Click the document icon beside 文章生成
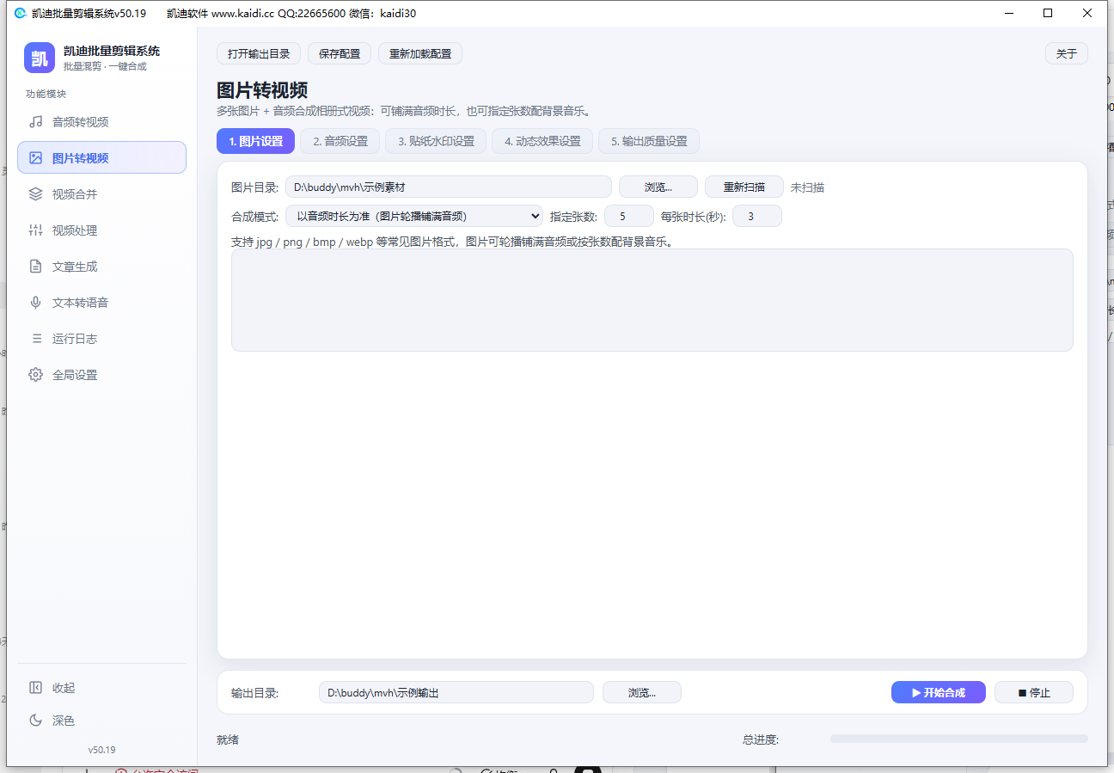The height and width of the screenshot is (773, 1114). point(36,267)
